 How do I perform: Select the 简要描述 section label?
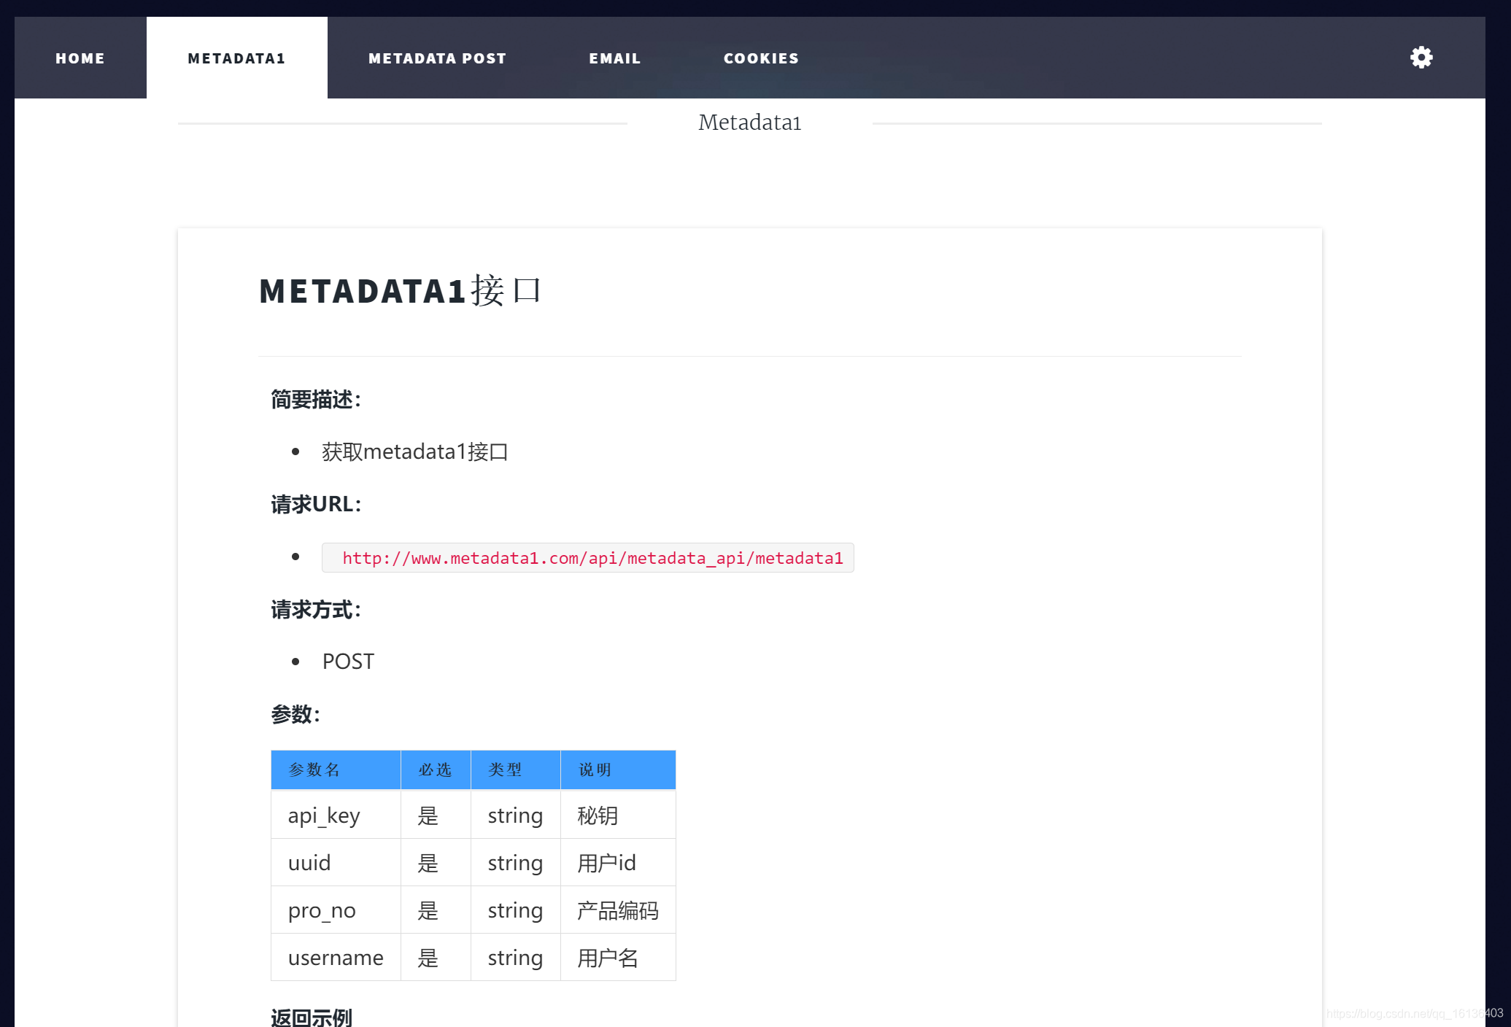pos(316,400)
